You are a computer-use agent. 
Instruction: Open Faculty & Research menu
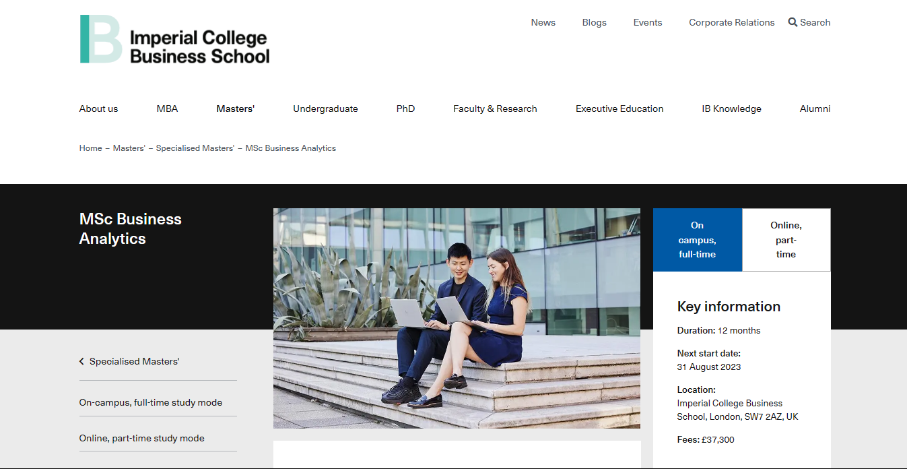[495, 108]
